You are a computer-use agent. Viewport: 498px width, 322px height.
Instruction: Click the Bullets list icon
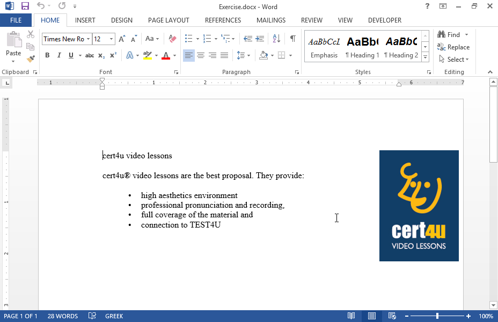(189, 39)
